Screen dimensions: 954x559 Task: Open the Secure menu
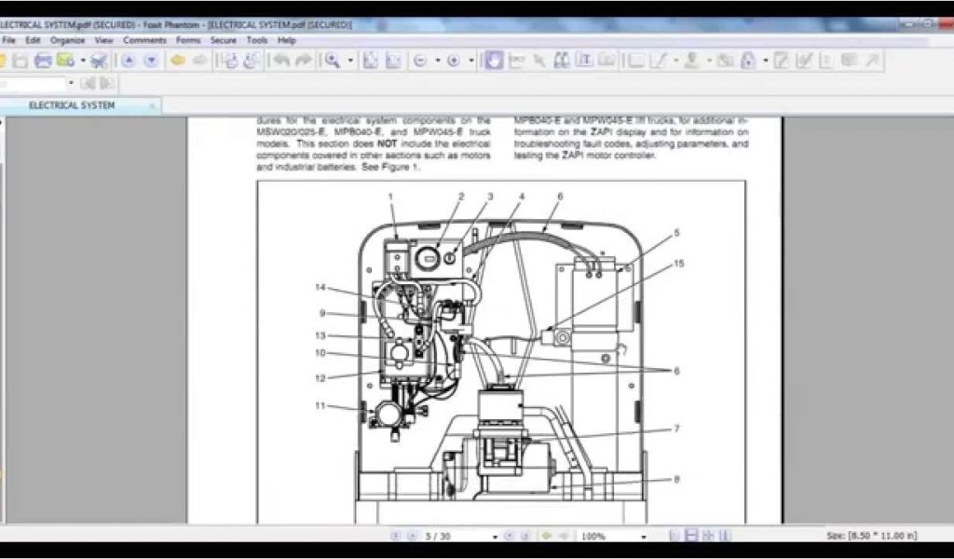223,40
